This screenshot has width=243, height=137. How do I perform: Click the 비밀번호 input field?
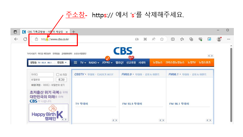(42, 80)
